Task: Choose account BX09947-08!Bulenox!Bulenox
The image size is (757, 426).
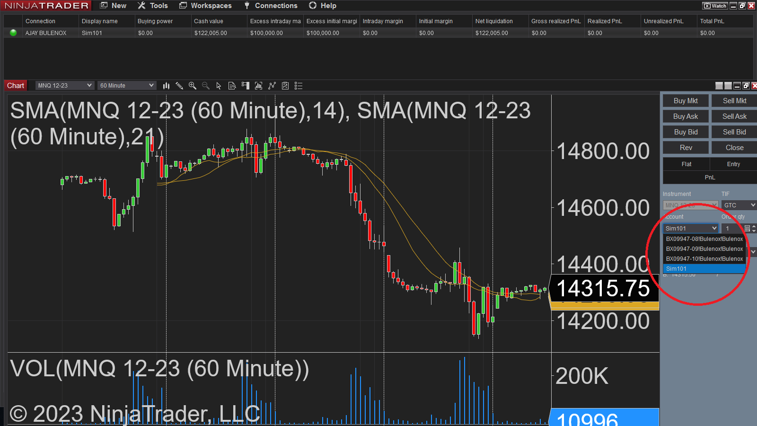Action: [x=704, y=239]
